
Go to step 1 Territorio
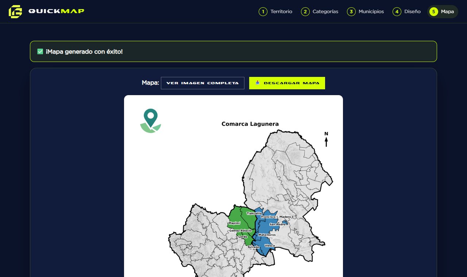click(275, 12)
